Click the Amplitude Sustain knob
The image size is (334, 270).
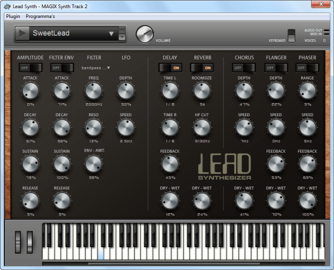pos(30,164)
